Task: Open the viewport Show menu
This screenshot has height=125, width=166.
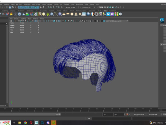Action: point(29,19)
